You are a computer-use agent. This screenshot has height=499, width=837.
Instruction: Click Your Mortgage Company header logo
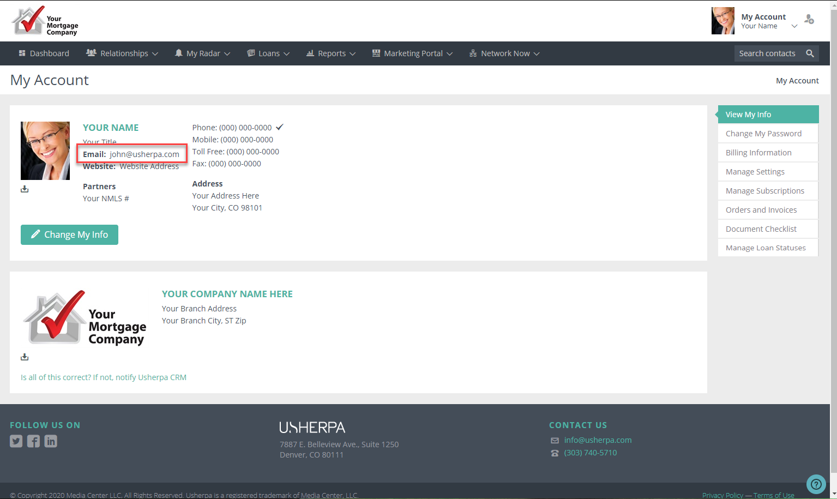click(45, 21)
